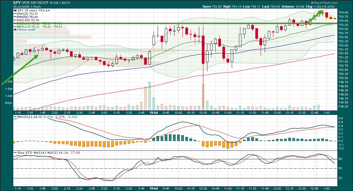
Task: Click the tall 10:30 red volume bar
Action: [203, 97]
